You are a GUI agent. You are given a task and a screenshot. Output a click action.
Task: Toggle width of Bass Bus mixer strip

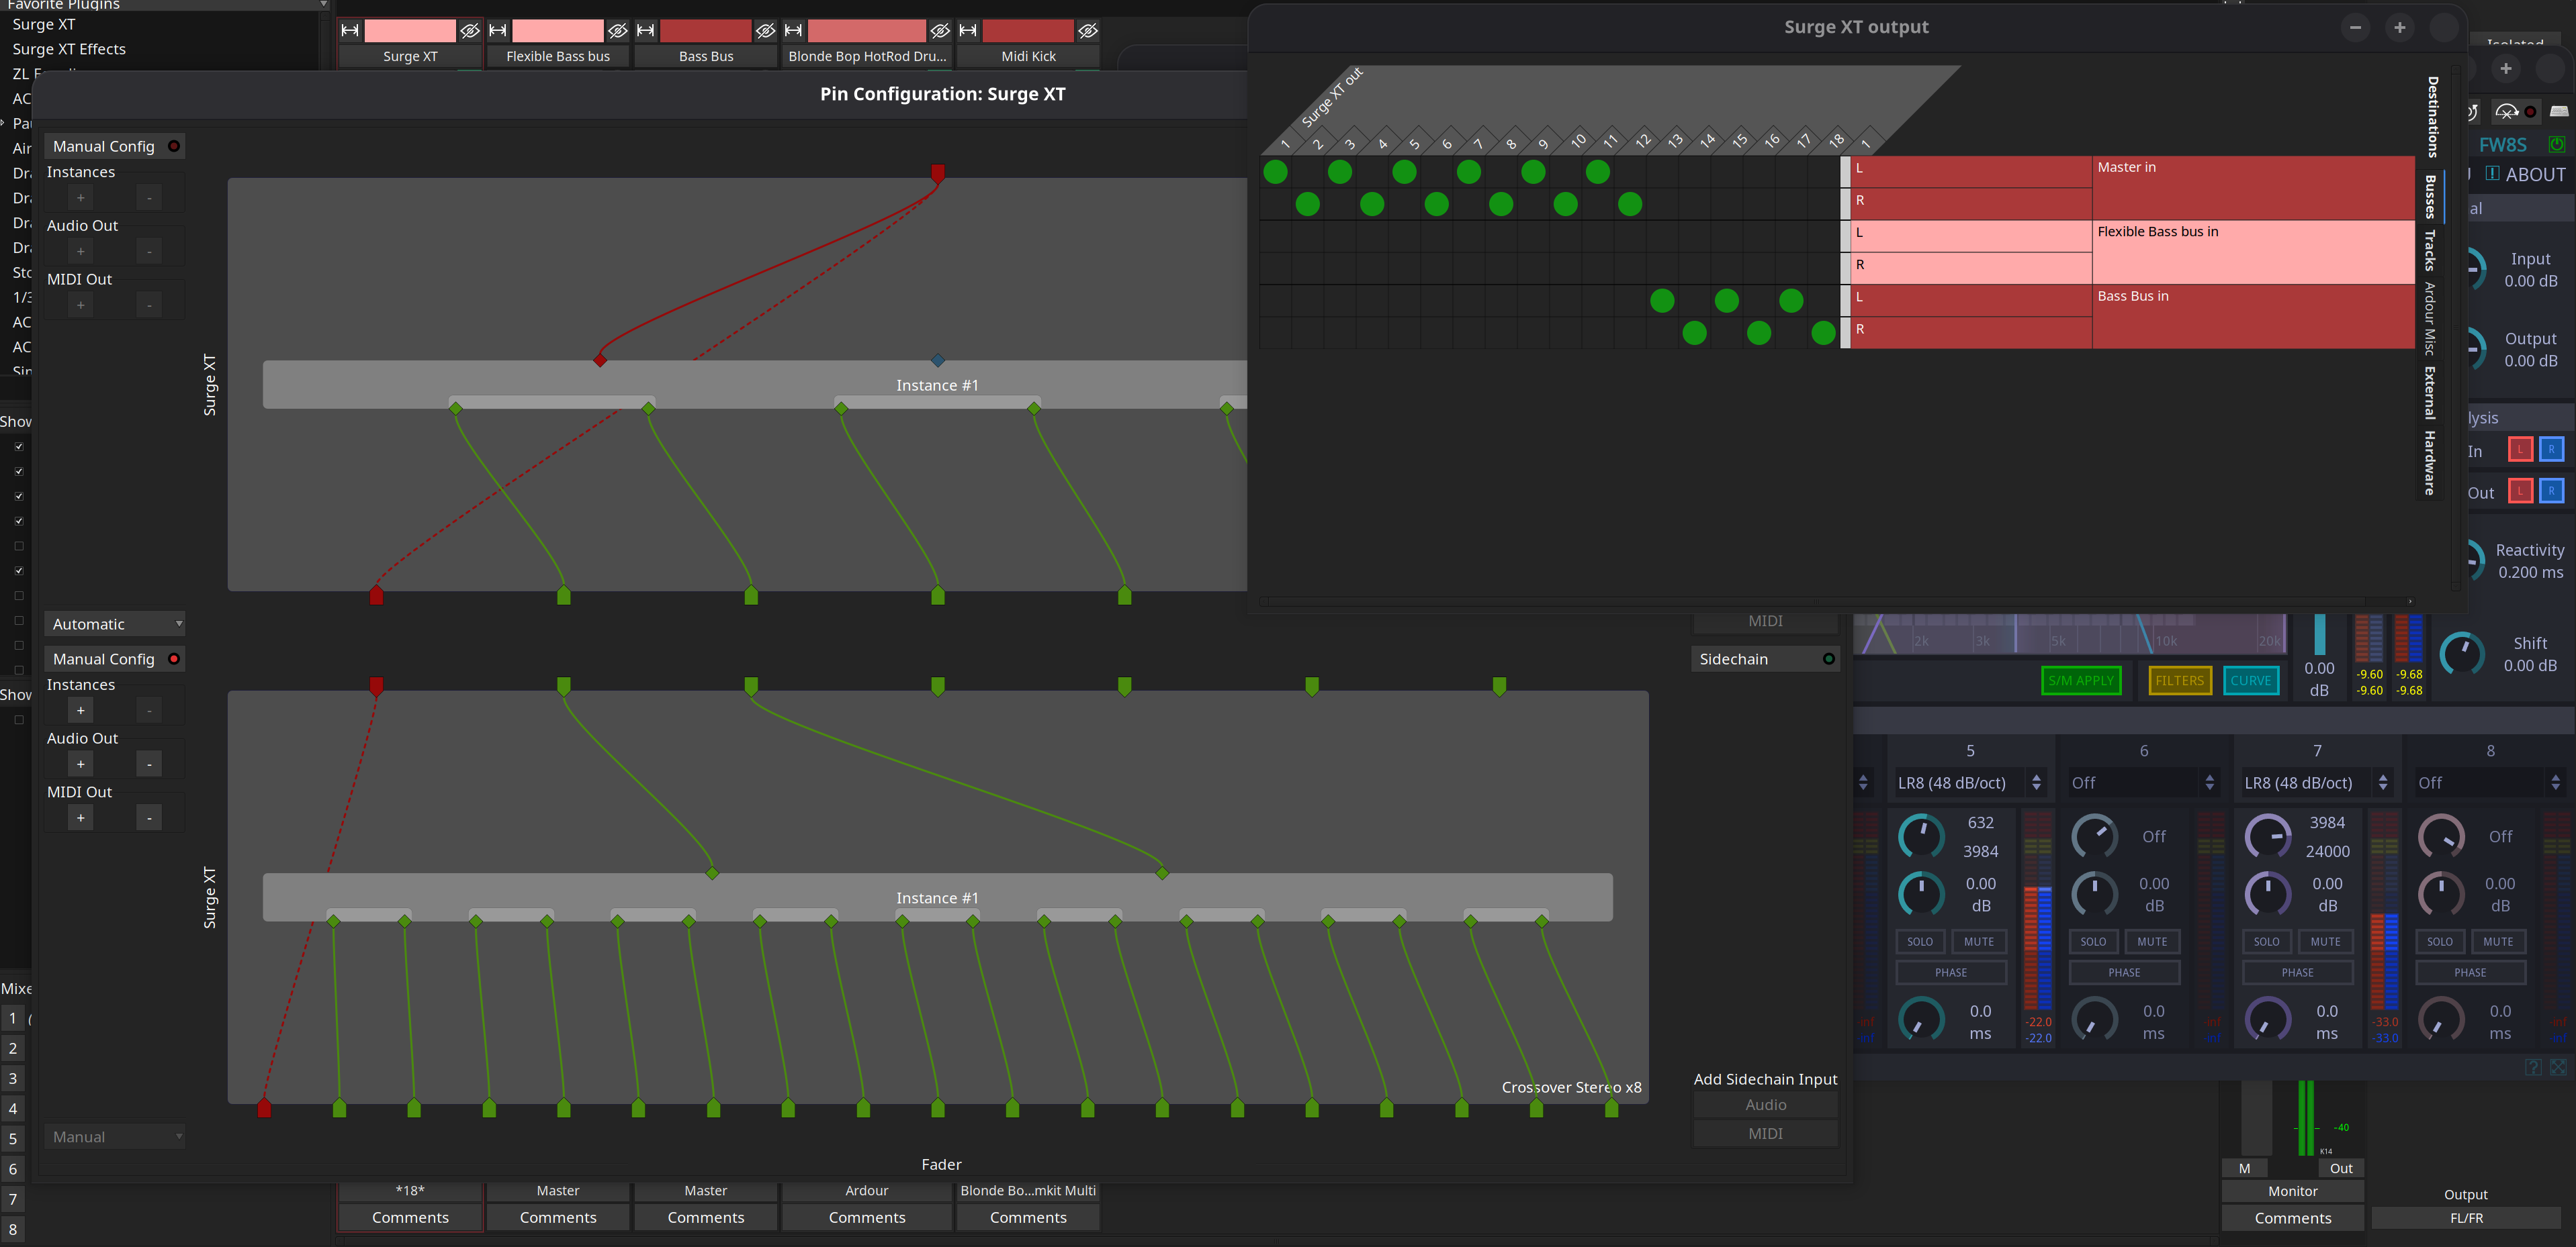[646, 31]
